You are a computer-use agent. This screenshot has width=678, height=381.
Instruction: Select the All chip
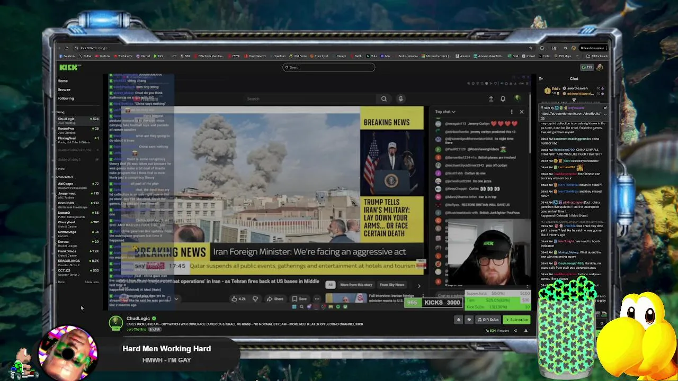(330, 285)
